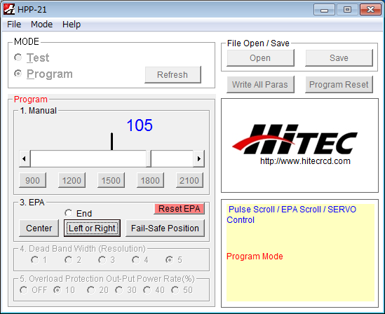
Task: Maximize the HPP-21 window
Action: click(x=347, y=10)
